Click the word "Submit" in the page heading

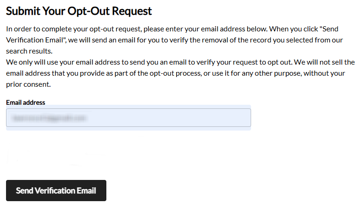point(21,11)
